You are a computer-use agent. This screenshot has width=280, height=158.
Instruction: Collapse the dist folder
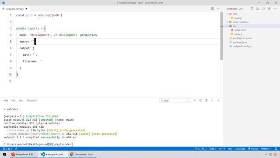click(x=227, y=14)
